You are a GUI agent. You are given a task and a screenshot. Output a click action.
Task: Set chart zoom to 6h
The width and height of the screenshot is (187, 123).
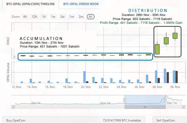coord(25,17)
